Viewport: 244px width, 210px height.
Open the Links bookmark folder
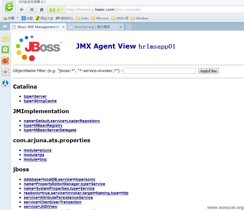coord(82,18)
